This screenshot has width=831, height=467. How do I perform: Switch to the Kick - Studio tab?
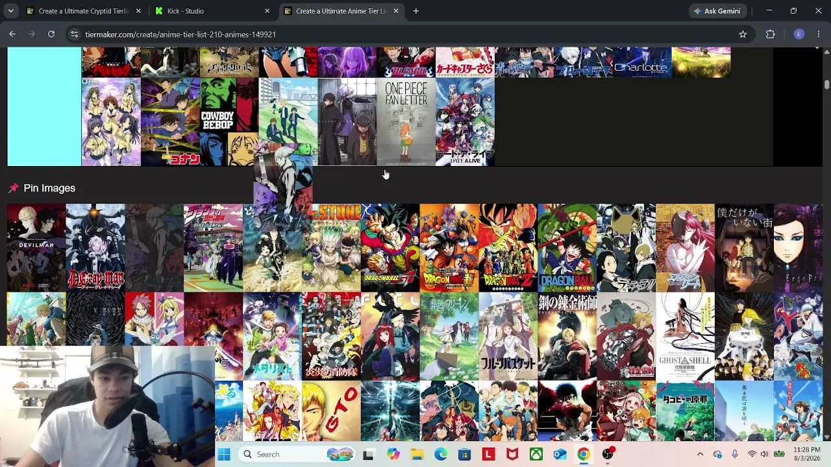tap(212, 11)
